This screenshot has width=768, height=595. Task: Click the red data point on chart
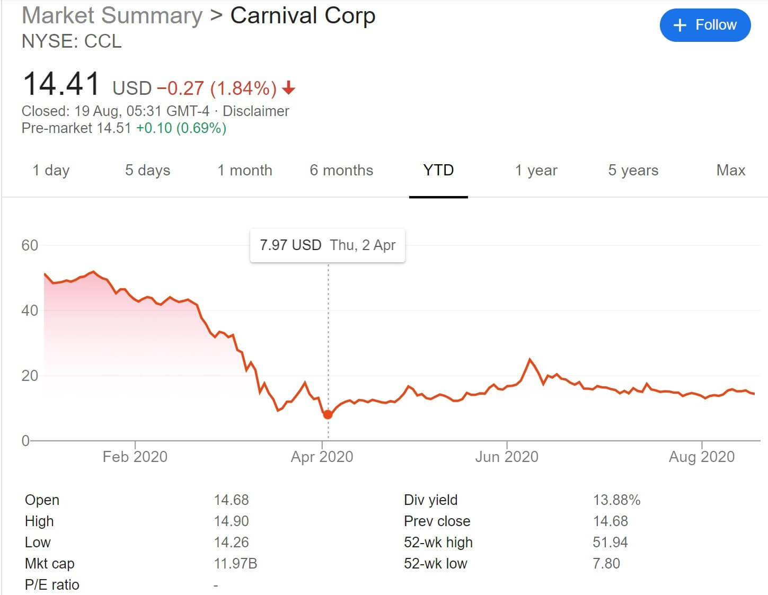pos(328,414)
